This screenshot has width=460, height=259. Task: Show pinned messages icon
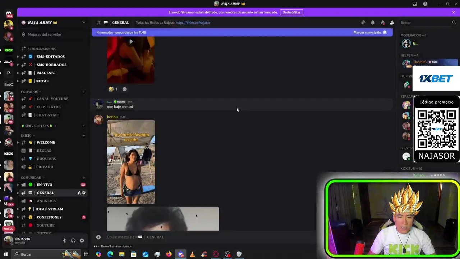[382, 23]
